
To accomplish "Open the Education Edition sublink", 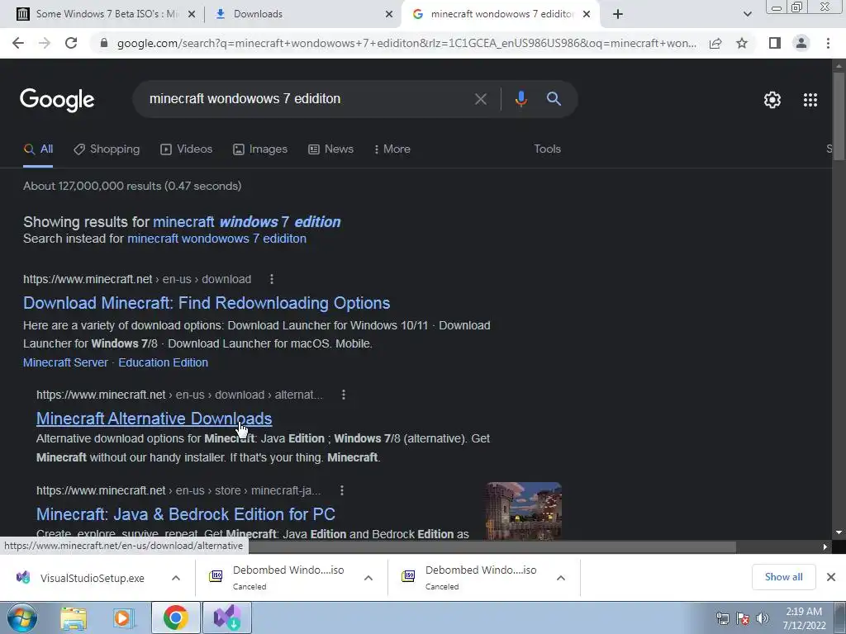I will coord(163,363).
